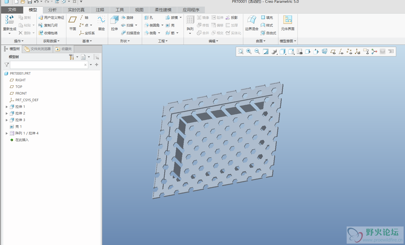Open the view manager table icon
Screen dimensions: 405x245
[299, 51]
